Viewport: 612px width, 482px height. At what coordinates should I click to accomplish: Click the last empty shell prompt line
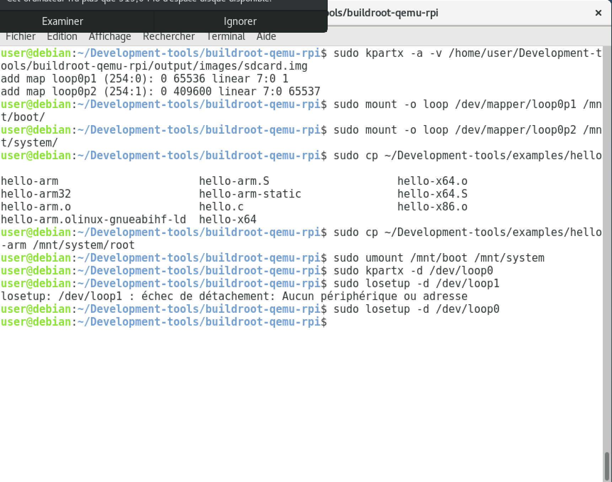click(x=164, y=322)
